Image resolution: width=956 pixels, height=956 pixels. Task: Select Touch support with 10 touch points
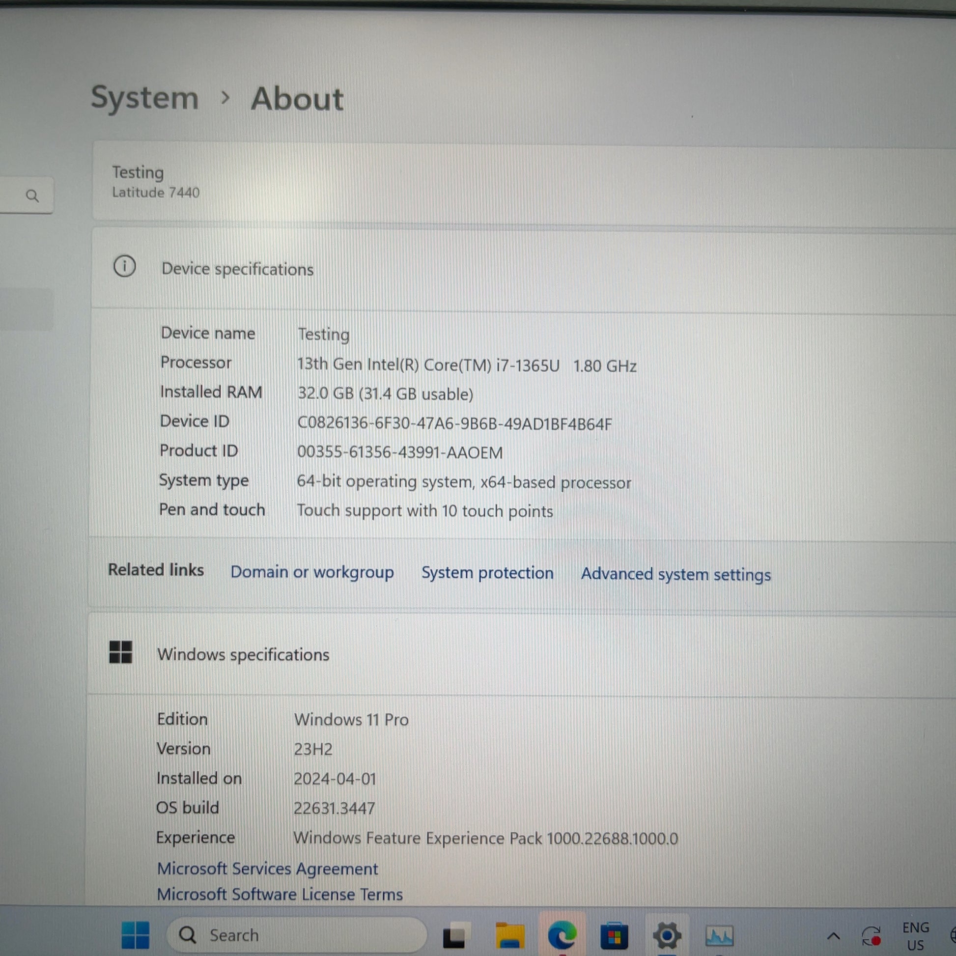point(424,510)
